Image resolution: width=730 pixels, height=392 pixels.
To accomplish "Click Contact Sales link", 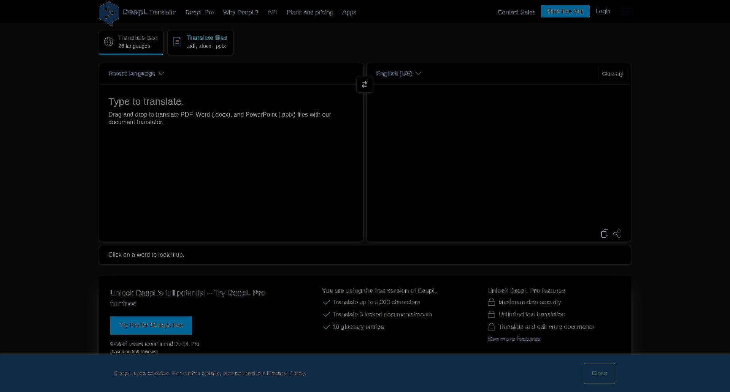I will click(516, 12).
